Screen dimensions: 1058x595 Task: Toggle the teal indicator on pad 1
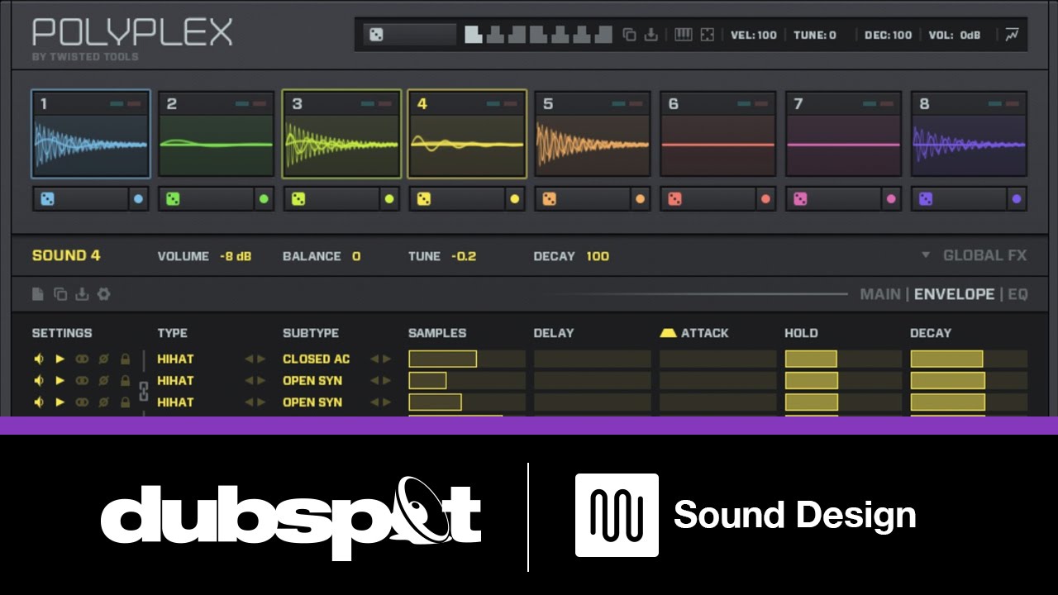[116, 104]
